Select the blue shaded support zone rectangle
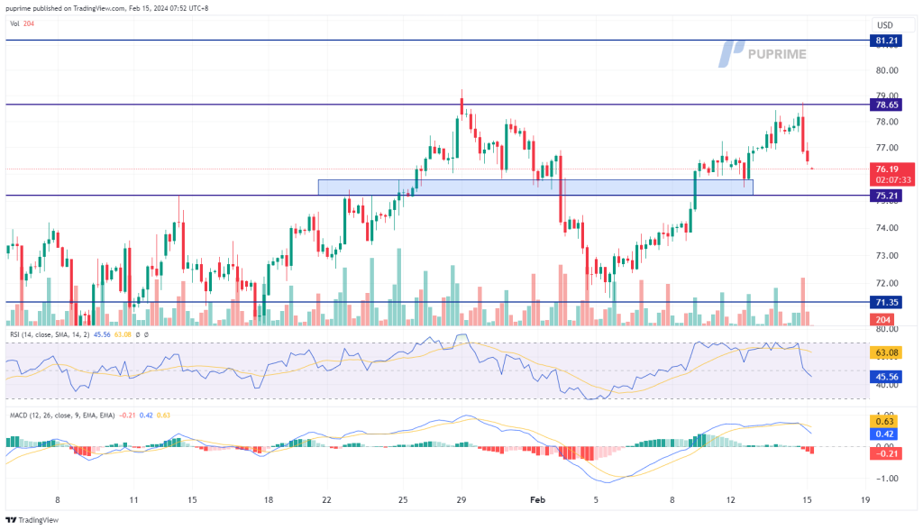Viewport: 923px width, 530px height. 535,187
